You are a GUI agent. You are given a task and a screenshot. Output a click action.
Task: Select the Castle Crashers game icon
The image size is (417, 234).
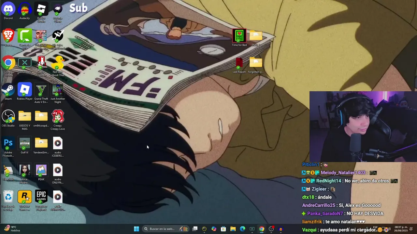41,66
